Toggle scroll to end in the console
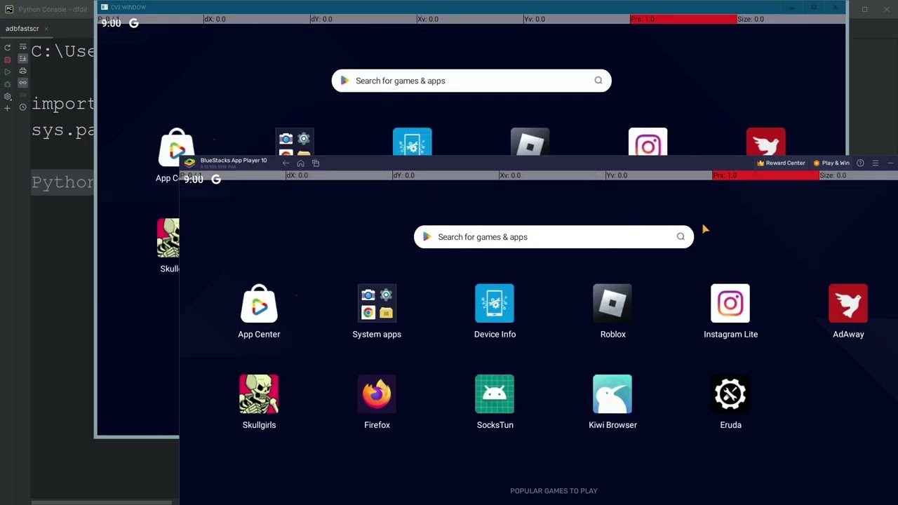898x505 pixels. coord(22,59)
